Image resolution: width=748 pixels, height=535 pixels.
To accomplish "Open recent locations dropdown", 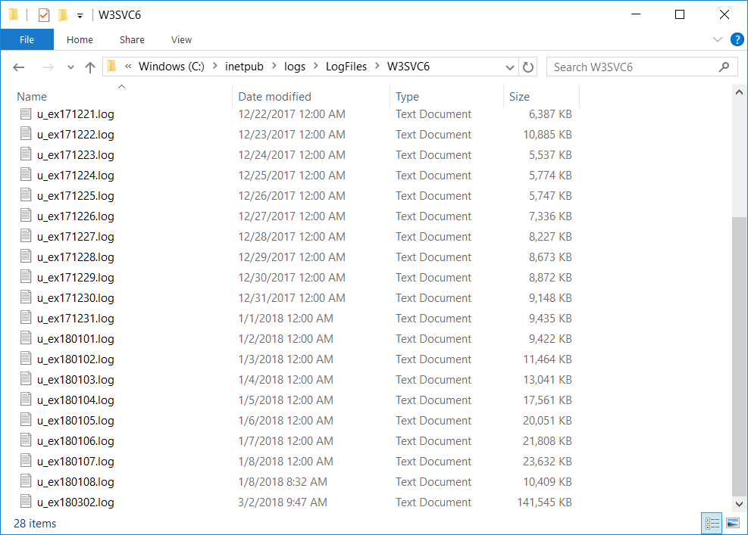I will (70, 67).
